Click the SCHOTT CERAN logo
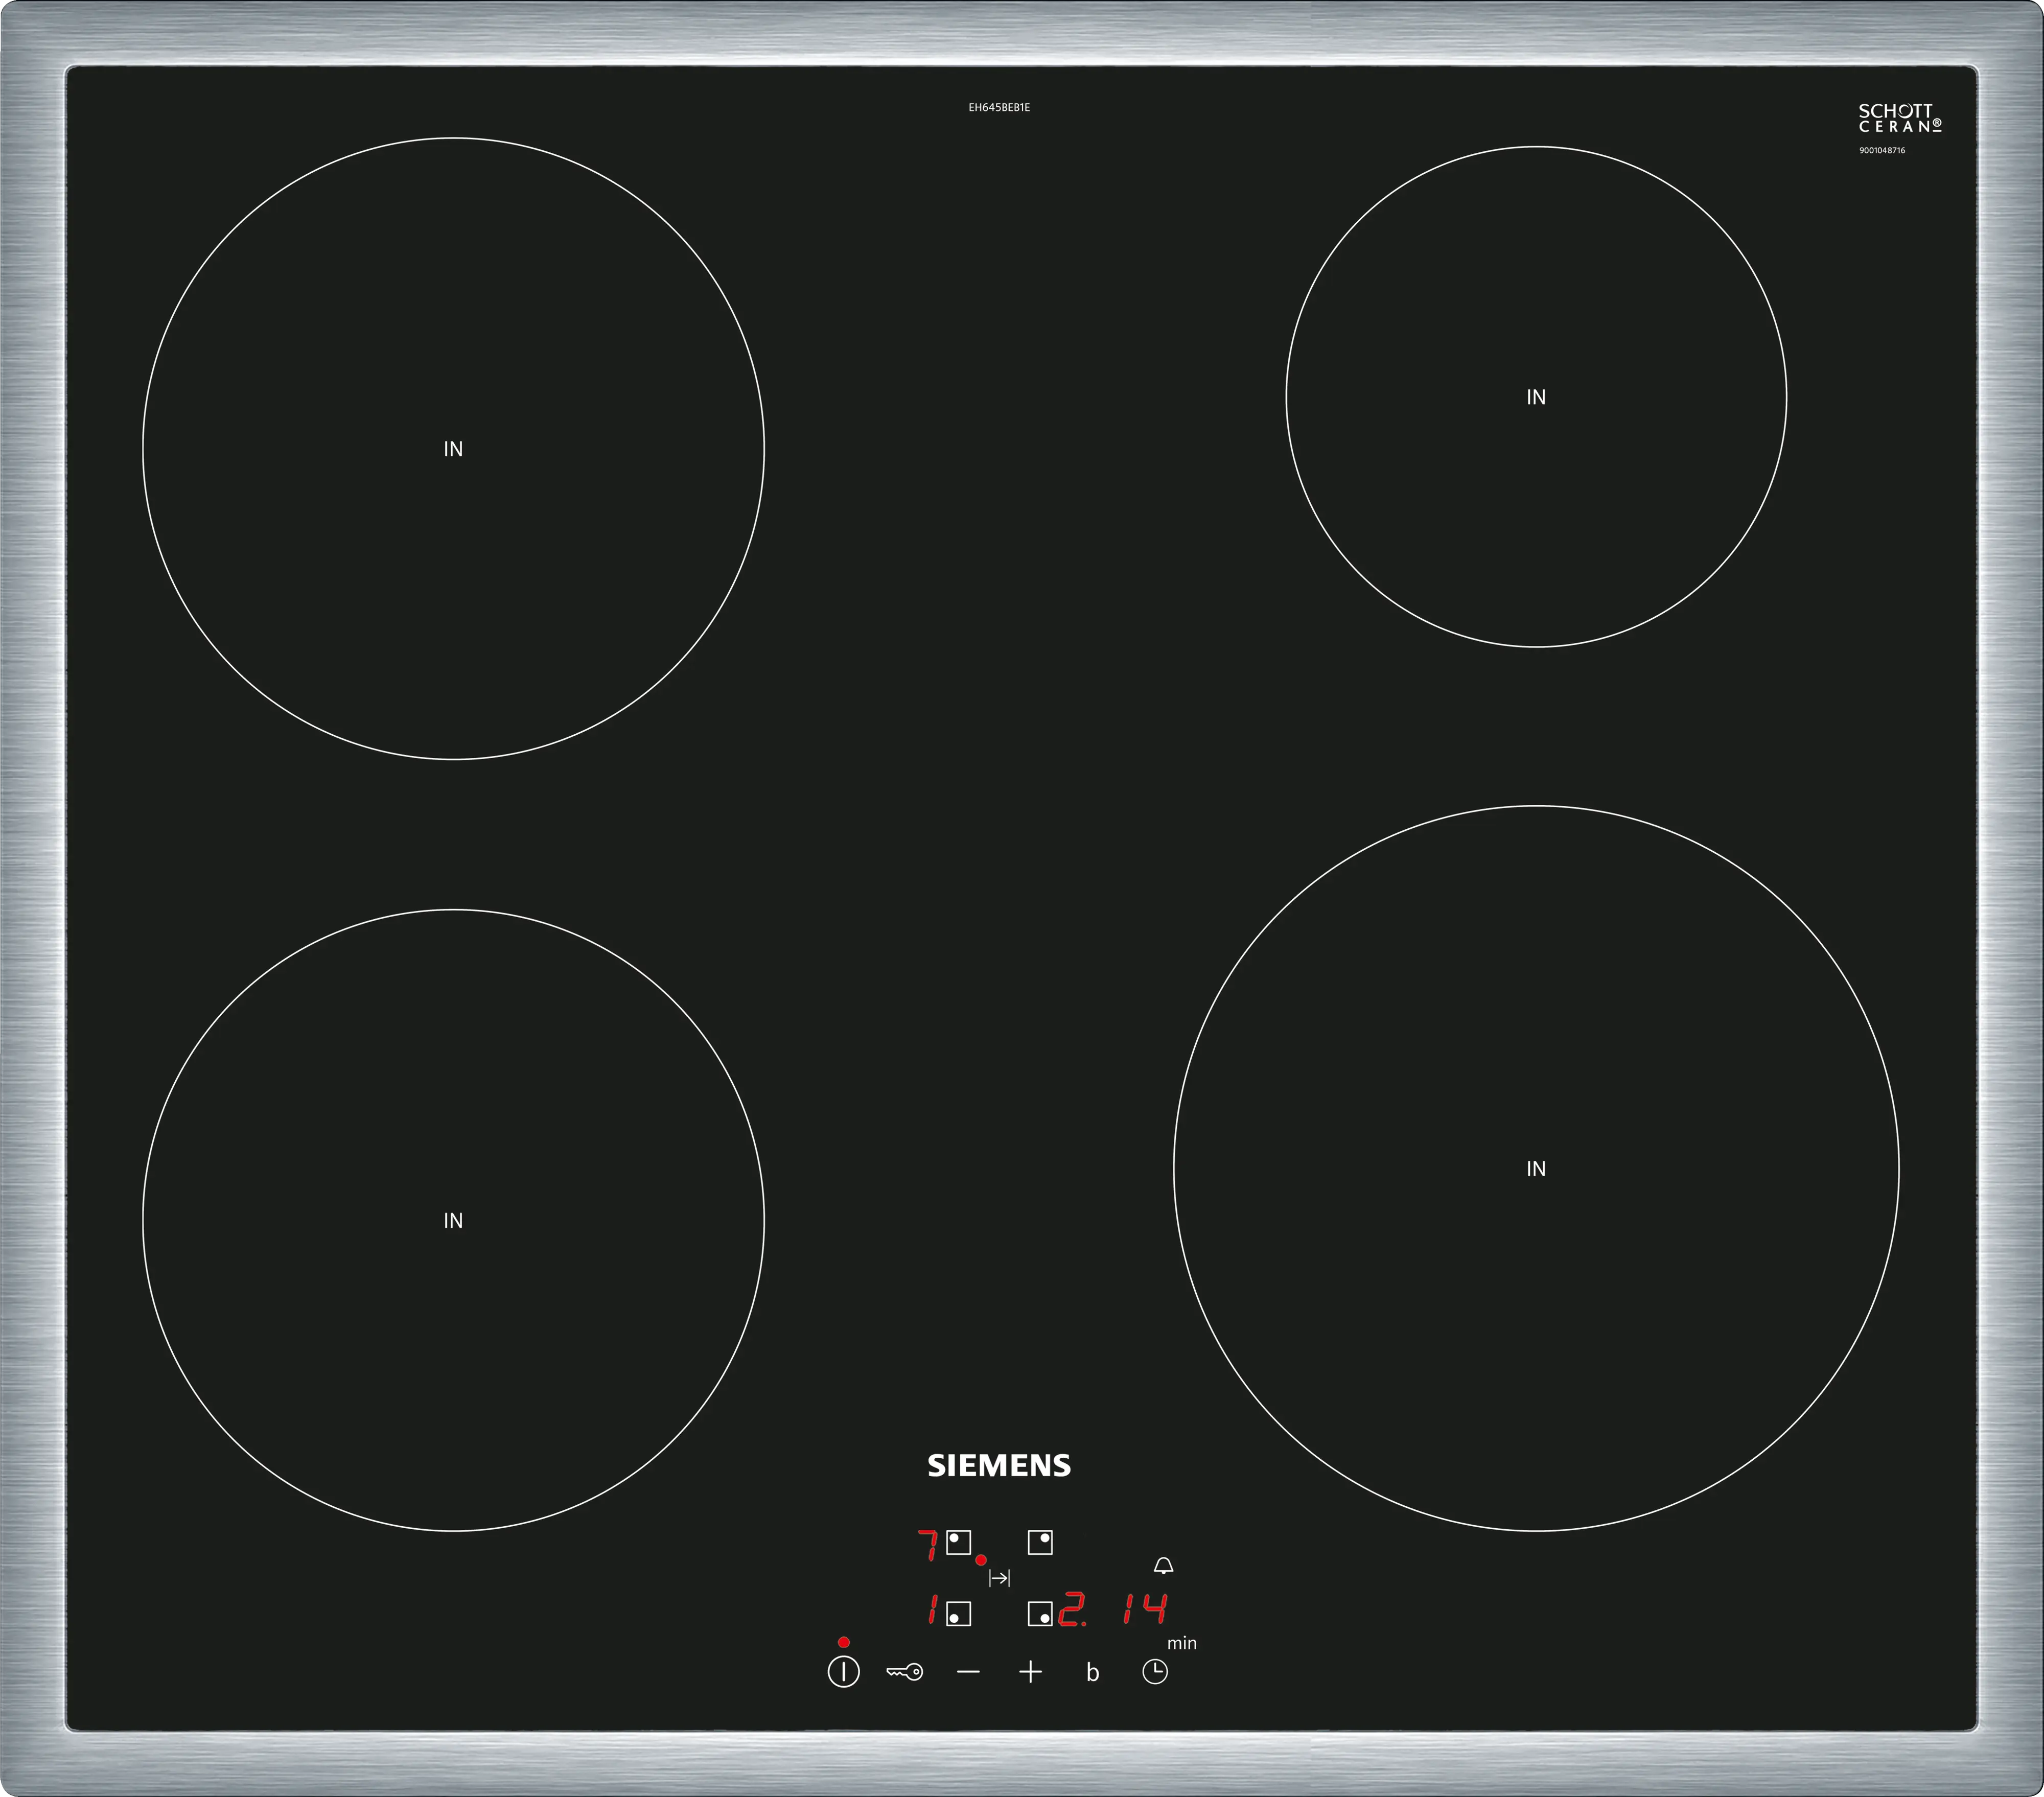Viewport: 2044px width, 1797px height. pyautogui.click(x=1899, y=118)
